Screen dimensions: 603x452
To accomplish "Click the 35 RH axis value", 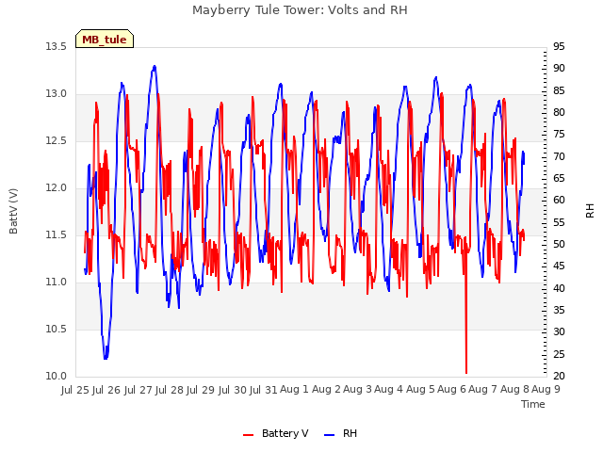I will [x=559, y=310].
